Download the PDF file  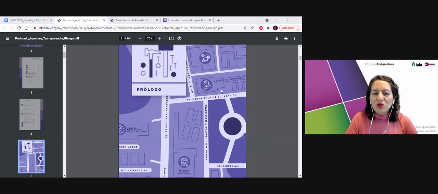point(277,38)
